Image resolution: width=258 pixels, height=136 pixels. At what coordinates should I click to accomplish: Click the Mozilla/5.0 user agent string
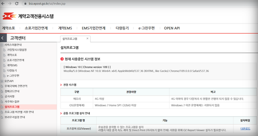(136, 71)
